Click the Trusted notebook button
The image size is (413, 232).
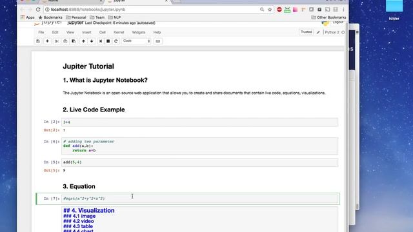tap(307, 32)
